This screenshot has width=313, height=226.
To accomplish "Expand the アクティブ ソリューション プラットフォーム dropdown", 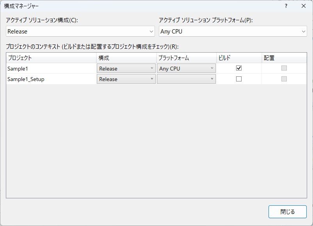I will pyautogui.click(x=233, y=31).
